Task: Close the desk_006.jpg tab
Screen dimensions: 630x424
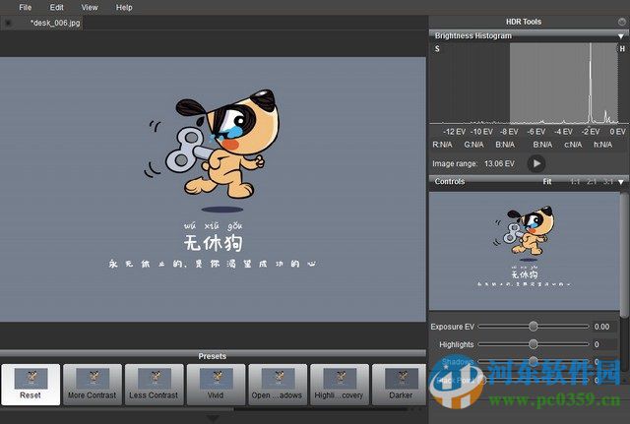Action: pyautogui.click(x=8, y=23)
